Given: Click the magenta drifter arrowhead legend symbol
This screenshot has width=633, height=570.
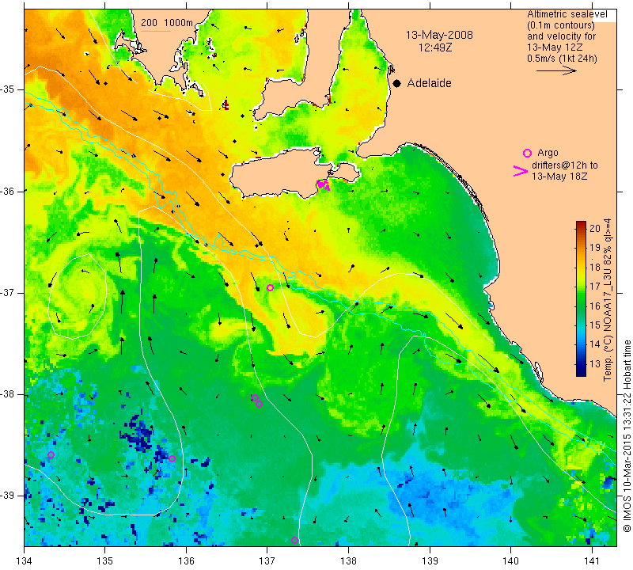Looking at the screenshot, I should (x=521, y=171).
